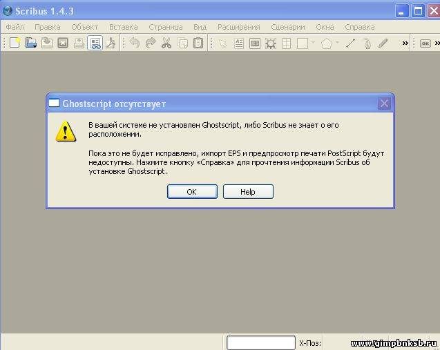Click the Redo arrow icon
The width and height of the screenshot is (440, 350).
point(151,43)
